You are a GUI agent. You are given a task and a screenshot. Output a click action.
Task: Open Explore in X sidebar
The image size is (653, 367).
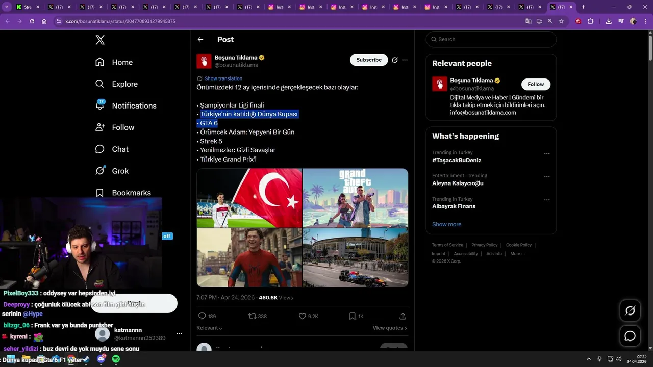pyautogui.click(x=116, y=84)
